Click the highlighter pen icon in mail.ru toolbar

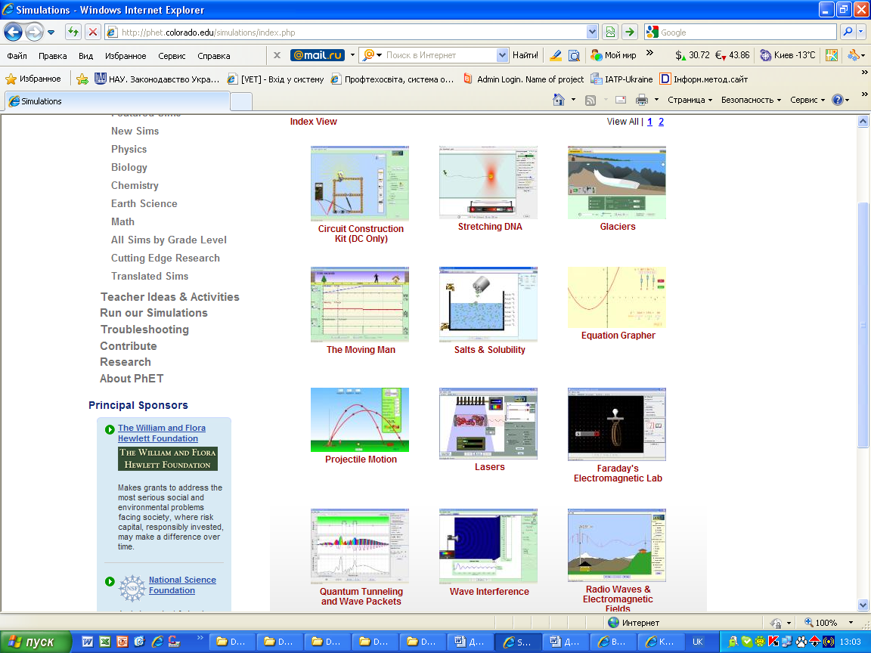pos(555,55)
